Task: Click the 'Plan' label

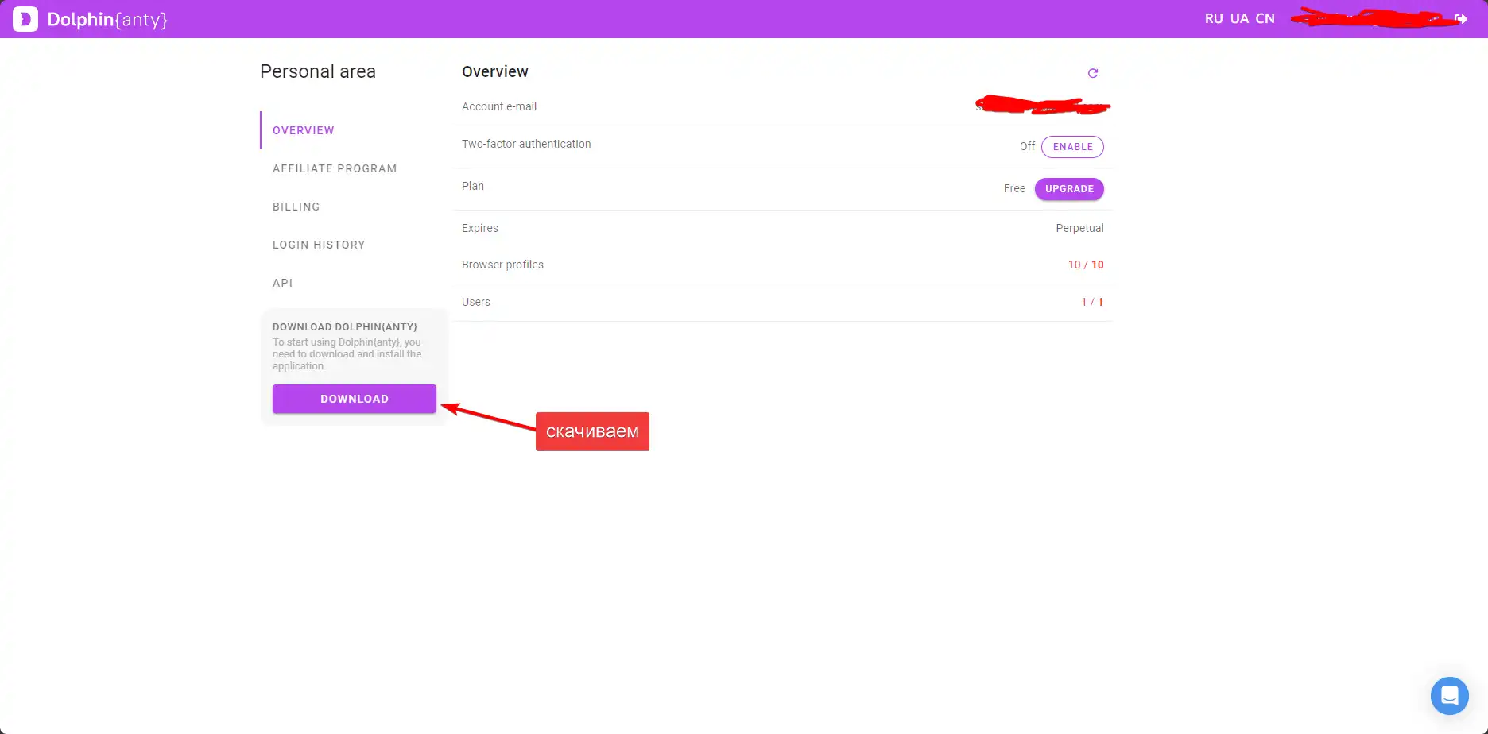Action: pos(473,186)
